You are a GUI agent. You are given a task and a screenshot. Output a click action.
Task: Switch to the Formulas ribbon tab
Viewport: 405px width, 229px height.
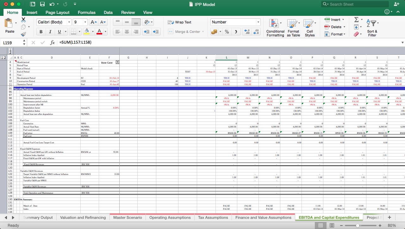(x=86, y=12)
